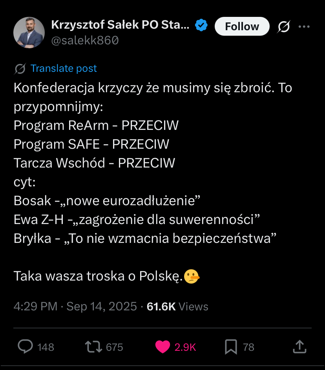Open the 4:29 PM · Sep 14, 2025 timestamp

[x=75, y=306]
